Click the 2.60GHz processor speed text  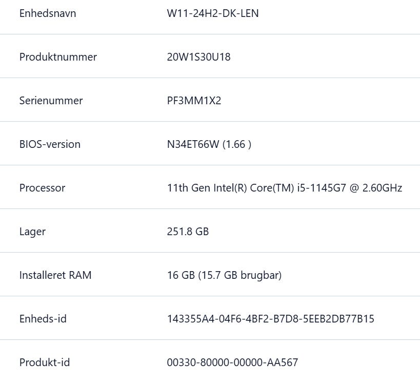point(382,188)
